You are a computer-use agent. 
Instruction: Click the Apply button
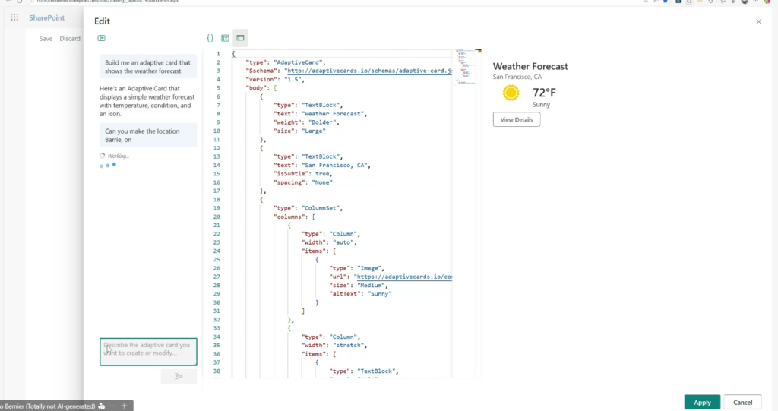pos(702,402)
